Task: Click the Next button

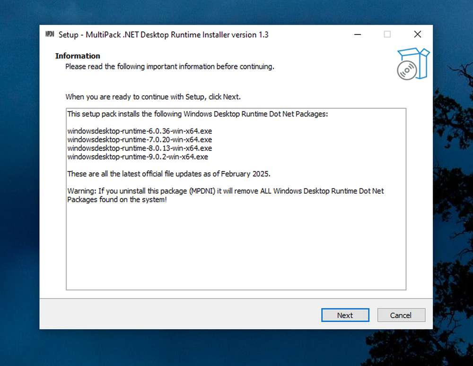Action: (x=345, y=315)
